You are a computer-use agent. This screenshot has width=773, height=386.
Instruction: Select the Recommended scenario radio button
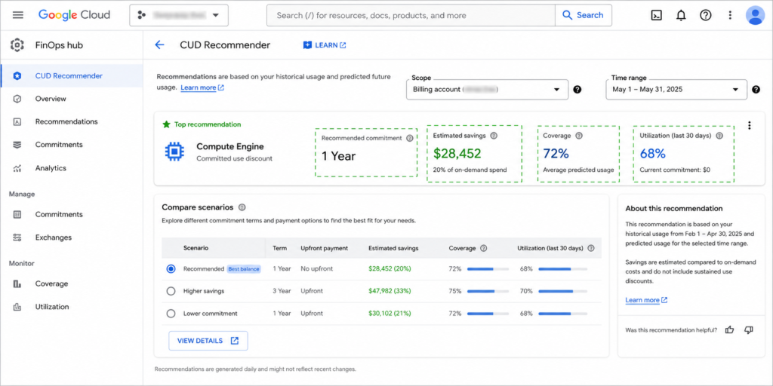click(171, 269)
